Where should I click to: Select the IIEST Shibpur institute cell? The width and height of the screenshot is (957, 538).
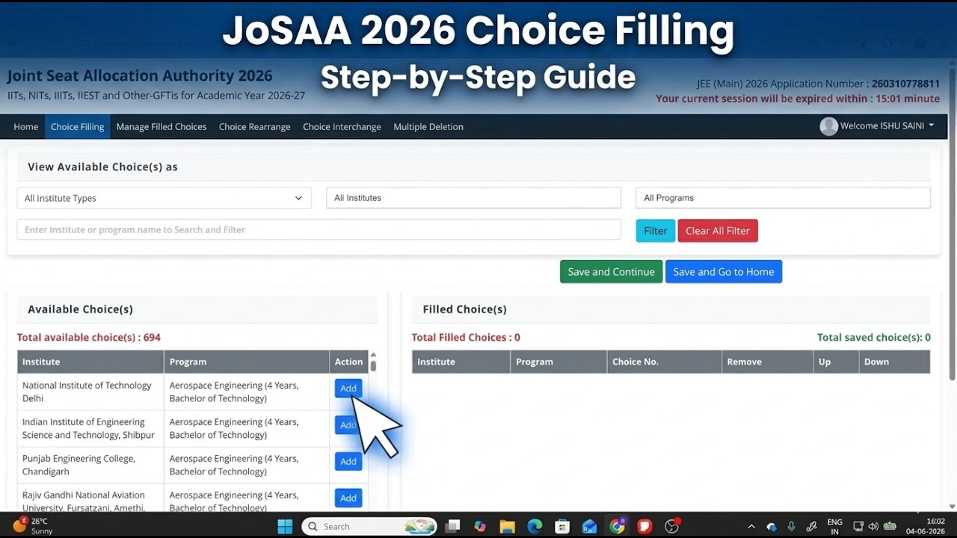(90, 428)
